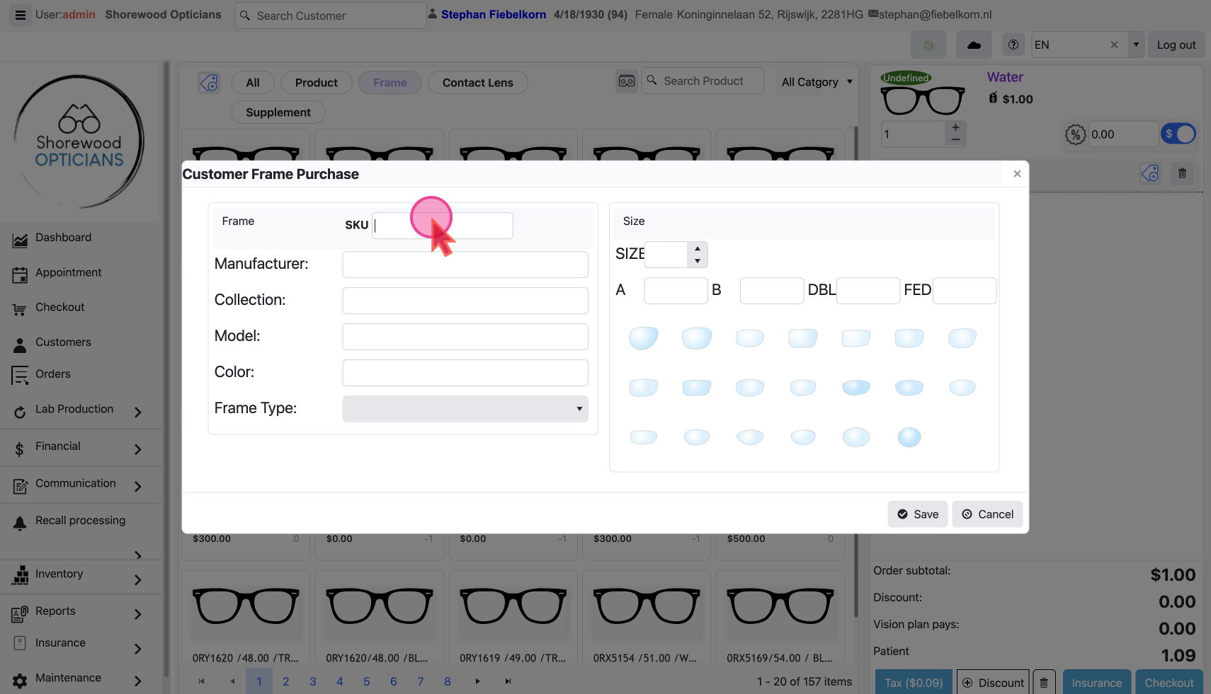Select the round lens shape in last row
Screen dimensions: 1211x694
[x=909, y=437]
